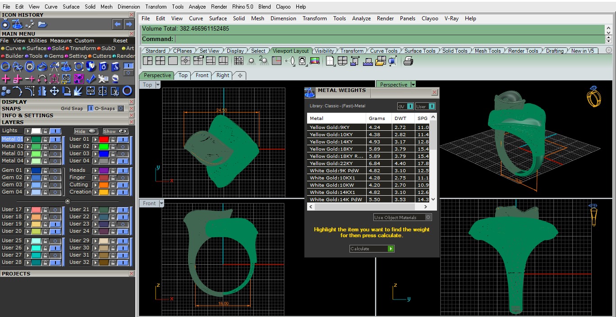616x317 pixels.
Task: Click the Command input field
Action: tap(389, 39)
